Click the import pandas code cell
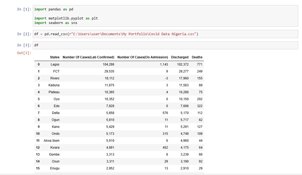 [x=166, y=16]
